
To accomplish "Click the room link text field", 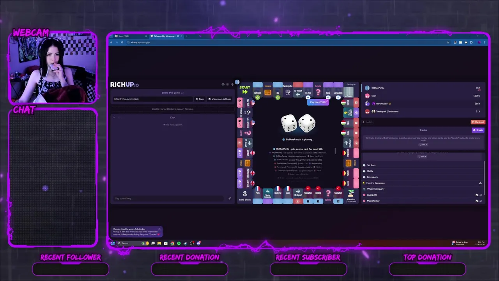I will click(x=153, y=99).
